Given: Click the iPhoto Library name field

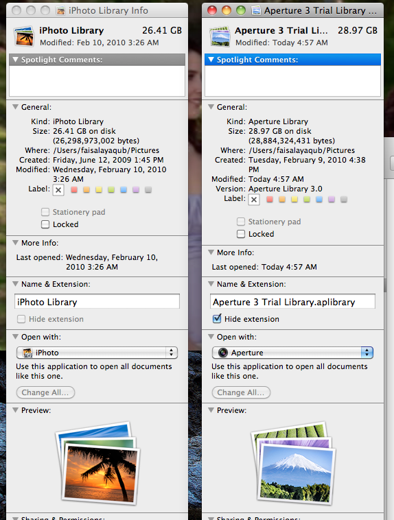Looking at the screenshot, I should (97, 302).
